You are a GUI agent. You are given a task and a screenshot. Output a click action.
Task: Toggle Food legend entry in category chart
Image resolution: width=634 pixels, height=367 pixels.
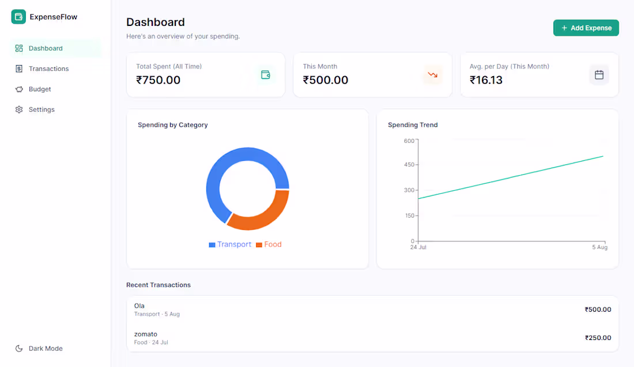pos(269,244)
